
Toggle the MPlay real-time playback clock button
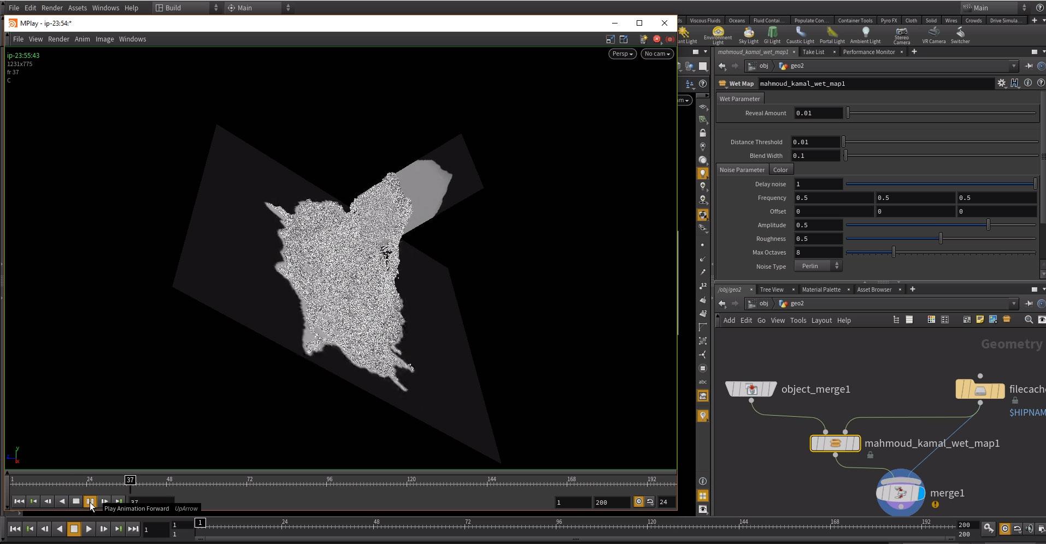[638, 501]
